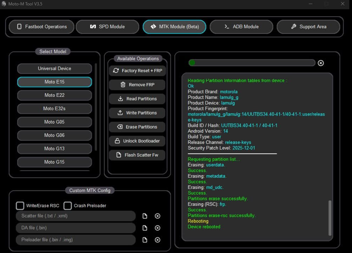
Task: Click the Moto-M Tool app icon
Action: tap(4, 4)
